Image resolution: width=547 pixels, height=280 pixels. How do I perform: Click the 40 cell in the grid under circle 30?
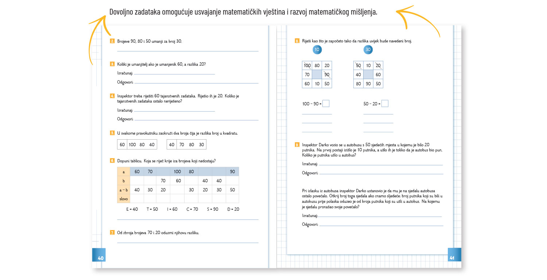click(358, 75)
